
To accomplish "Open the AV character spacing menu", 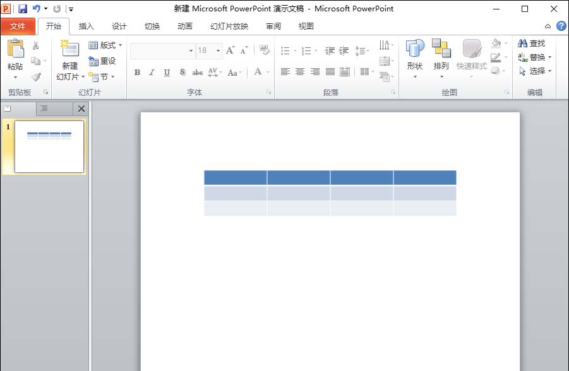I will 215,72.
